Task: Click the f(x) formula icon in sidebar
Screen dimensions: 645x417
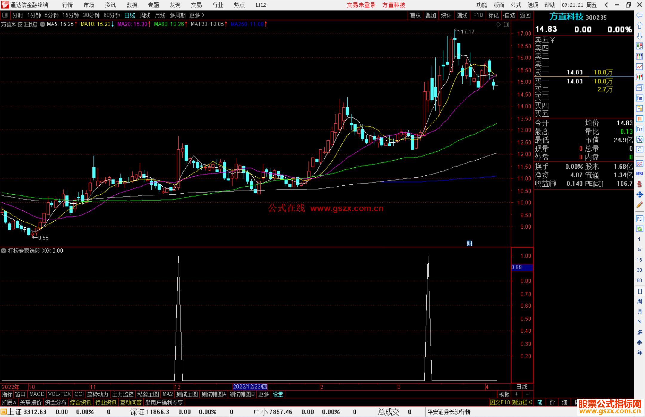Action: click(639, 139)
